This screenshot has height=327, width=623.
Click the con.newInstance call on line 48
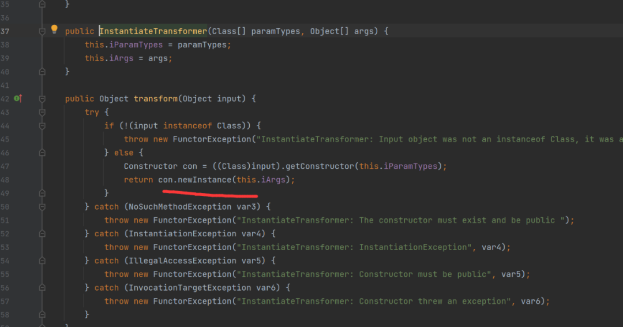click(195, 180)
